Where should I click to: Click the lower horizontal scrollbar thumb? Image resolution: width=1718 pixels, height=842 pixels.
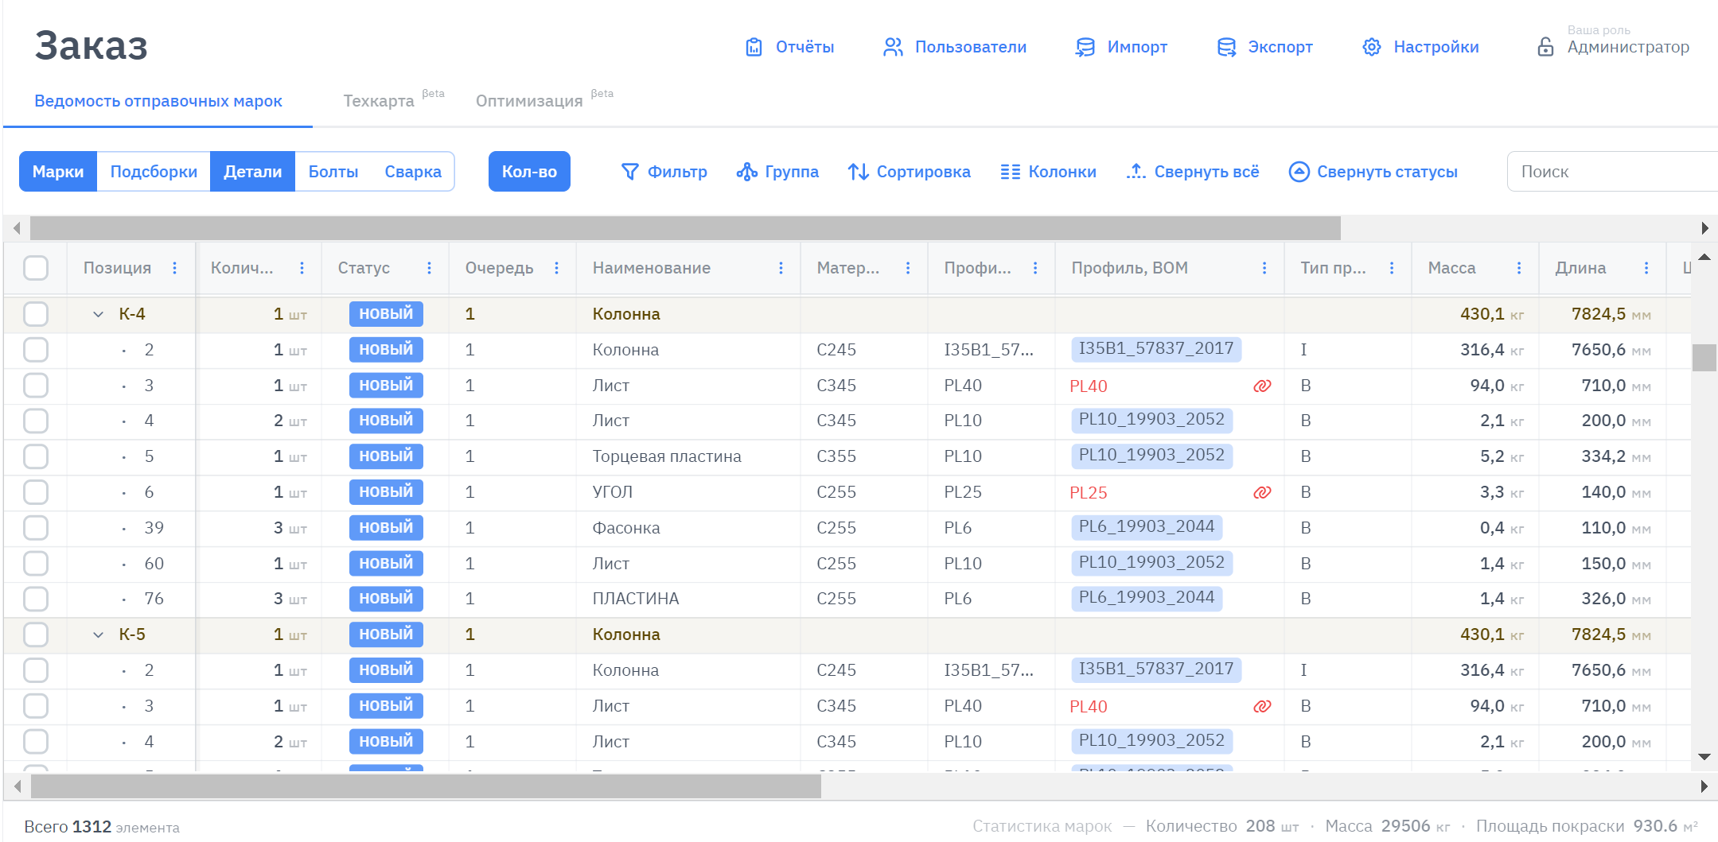[x=426, y=786]
